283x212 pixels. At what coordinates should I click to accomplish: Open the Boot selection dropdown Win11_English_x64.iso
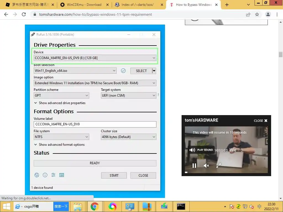[x=75, y=70]
